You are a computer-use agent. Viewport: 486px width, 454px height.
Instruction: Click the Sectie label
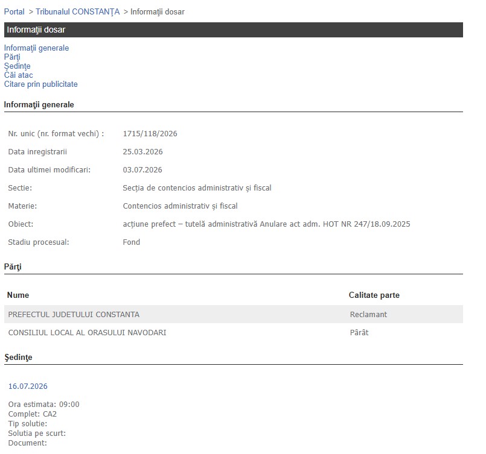(20, 188)
